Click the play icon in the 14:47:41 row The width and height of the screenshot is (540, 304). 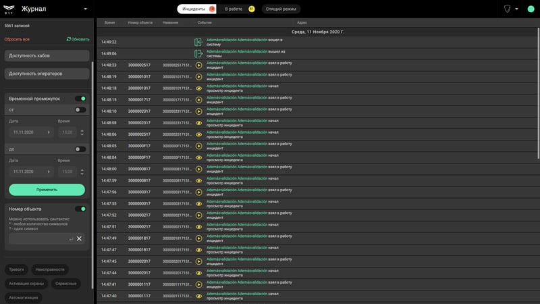pyautogui.click(x=198, y=284)
